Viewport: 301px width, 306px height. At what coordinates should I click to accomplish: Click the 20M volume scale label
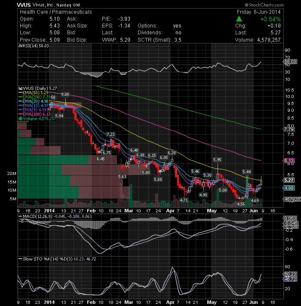click(x=12, y=174)
